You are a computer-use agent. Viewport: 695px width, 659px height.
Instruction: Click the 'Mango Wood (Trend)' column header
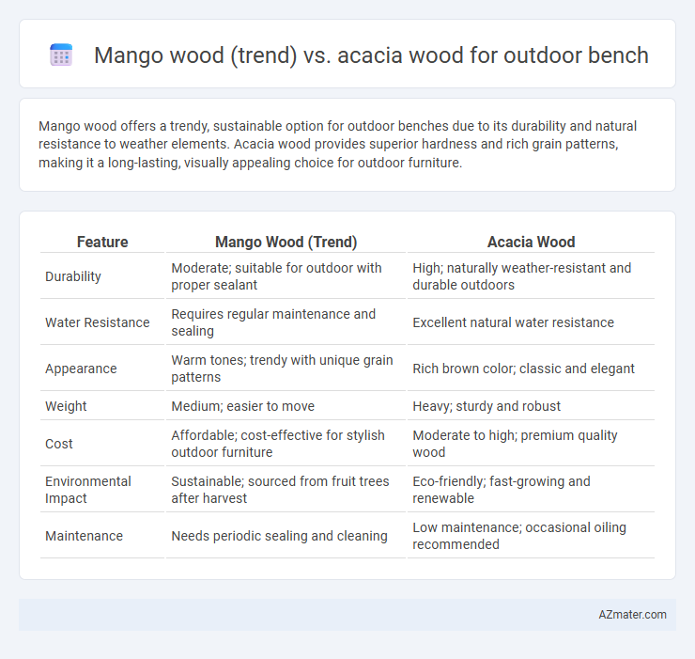click(286, 242)
